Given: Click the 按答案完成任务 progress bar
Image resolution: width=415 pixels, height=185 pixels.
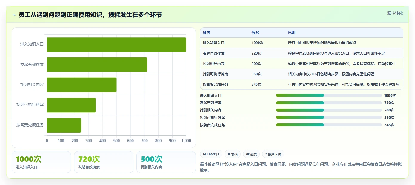Looking at the screenshot, I should 329,125.
